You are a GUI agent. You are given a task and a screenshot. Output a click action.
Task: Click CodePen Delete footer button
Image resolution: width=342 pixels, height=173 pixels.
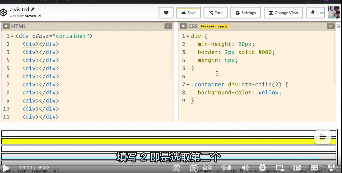coord(253,171)
